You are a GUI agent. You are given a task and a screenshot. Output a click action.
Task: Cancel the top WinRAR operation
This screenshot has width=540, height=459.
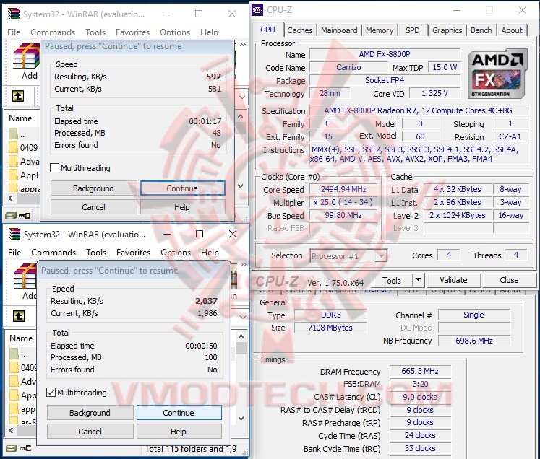(94, 207)
